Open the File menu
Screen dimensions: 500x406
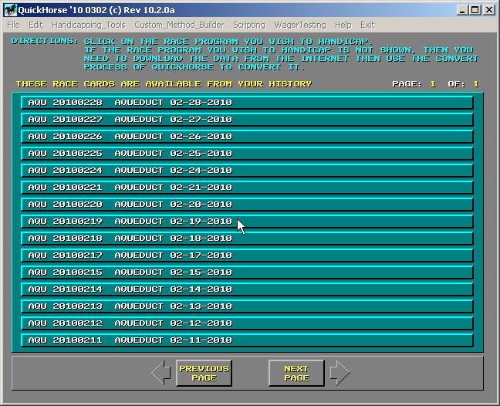[14, 25]
